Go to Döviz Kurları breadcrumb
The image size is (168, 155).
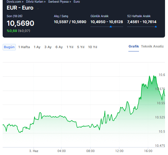35,2
